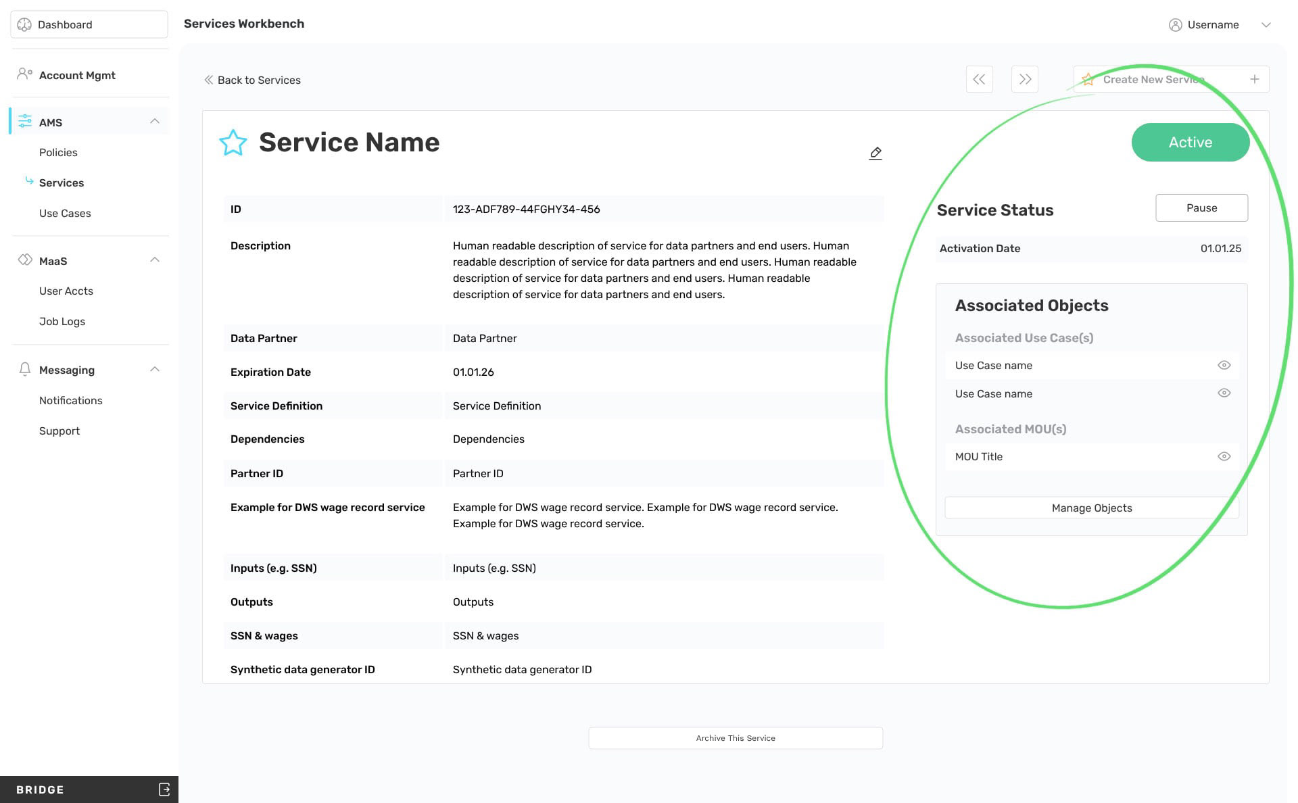Collapse the MaaS sidebar section
This screenshot has height=803, width=1298.
point(155,260)
